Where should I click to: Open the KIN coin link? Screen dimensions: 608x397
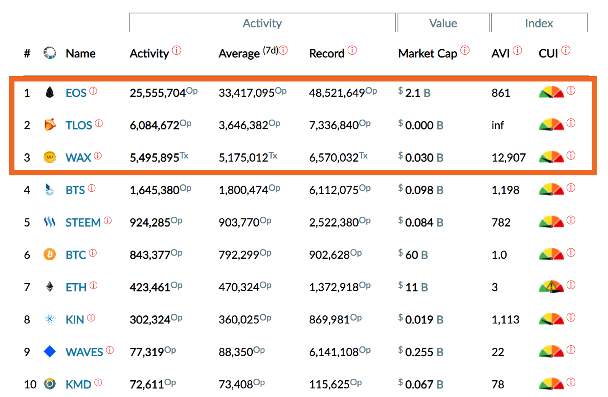[x=75, y=320]
